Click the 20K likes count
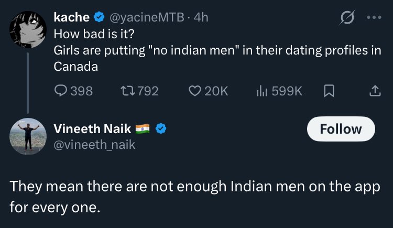The image size is (393, 228). [216, 91]
